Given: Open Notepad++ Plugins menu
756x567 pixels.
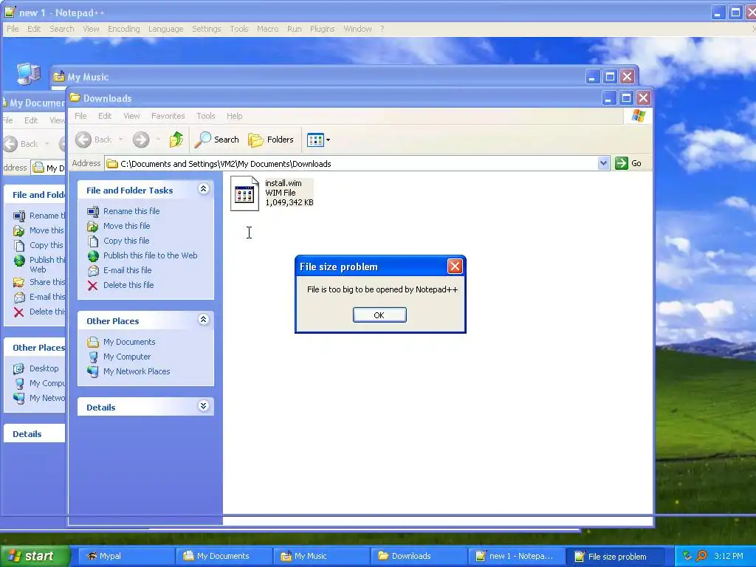Looking at the screenshot, I should click(322, 29).
